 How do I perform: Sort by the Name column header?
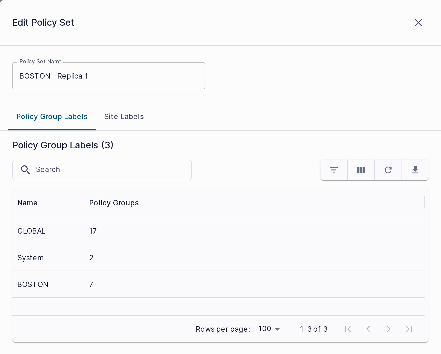coord(27,203)
